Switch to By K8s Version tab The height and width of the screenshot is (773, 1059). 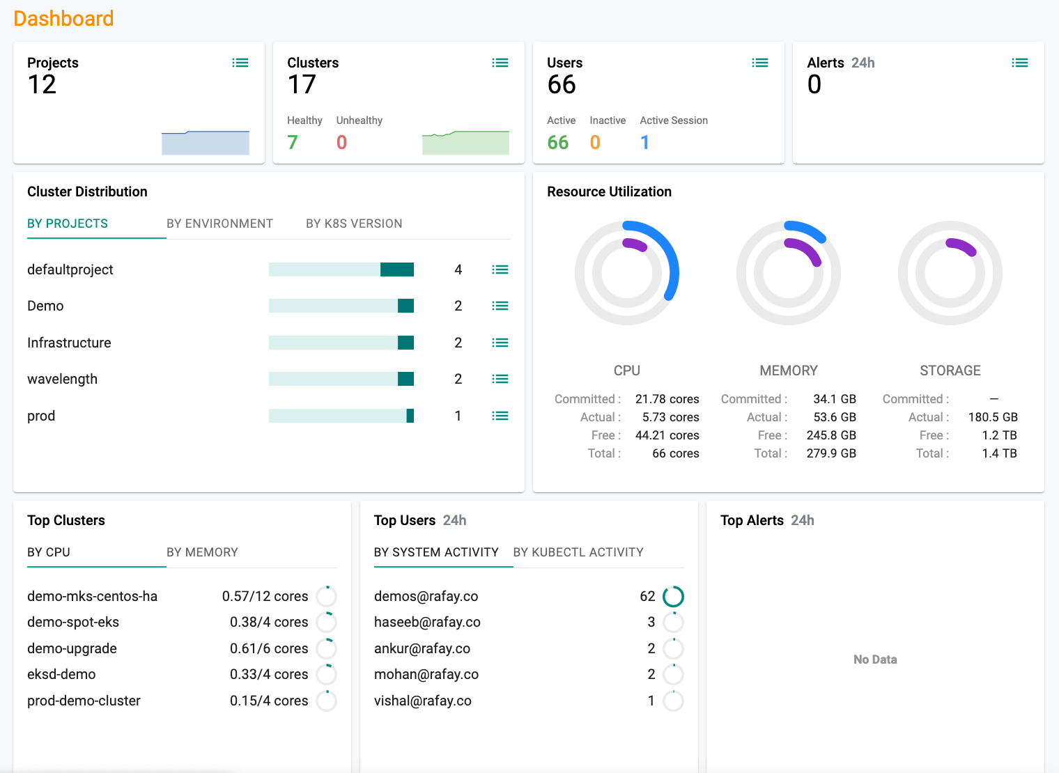pyautogui.click(x=354, y=224)
